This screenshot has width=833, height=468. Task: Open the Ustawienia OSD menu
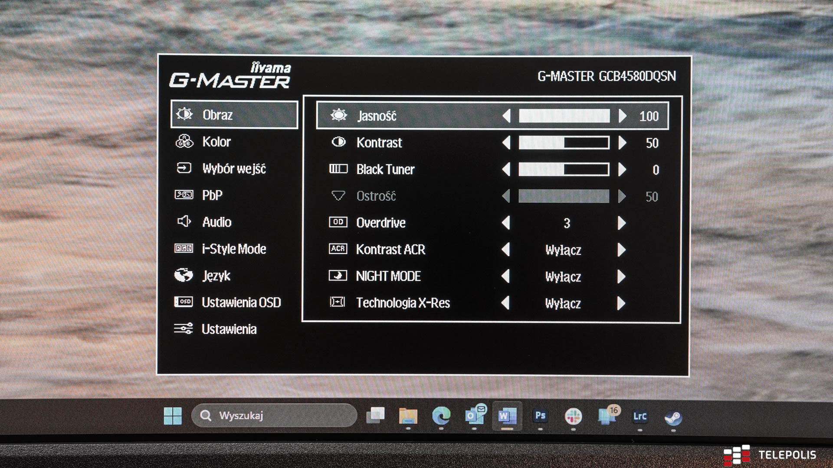click(241, 302)
